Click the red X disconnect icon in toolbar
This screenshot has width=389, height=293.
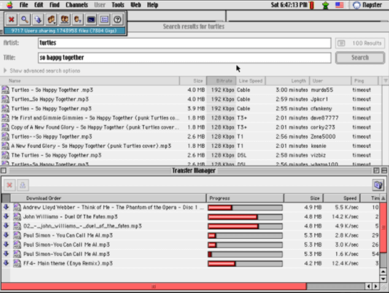[x=12, y=19]
